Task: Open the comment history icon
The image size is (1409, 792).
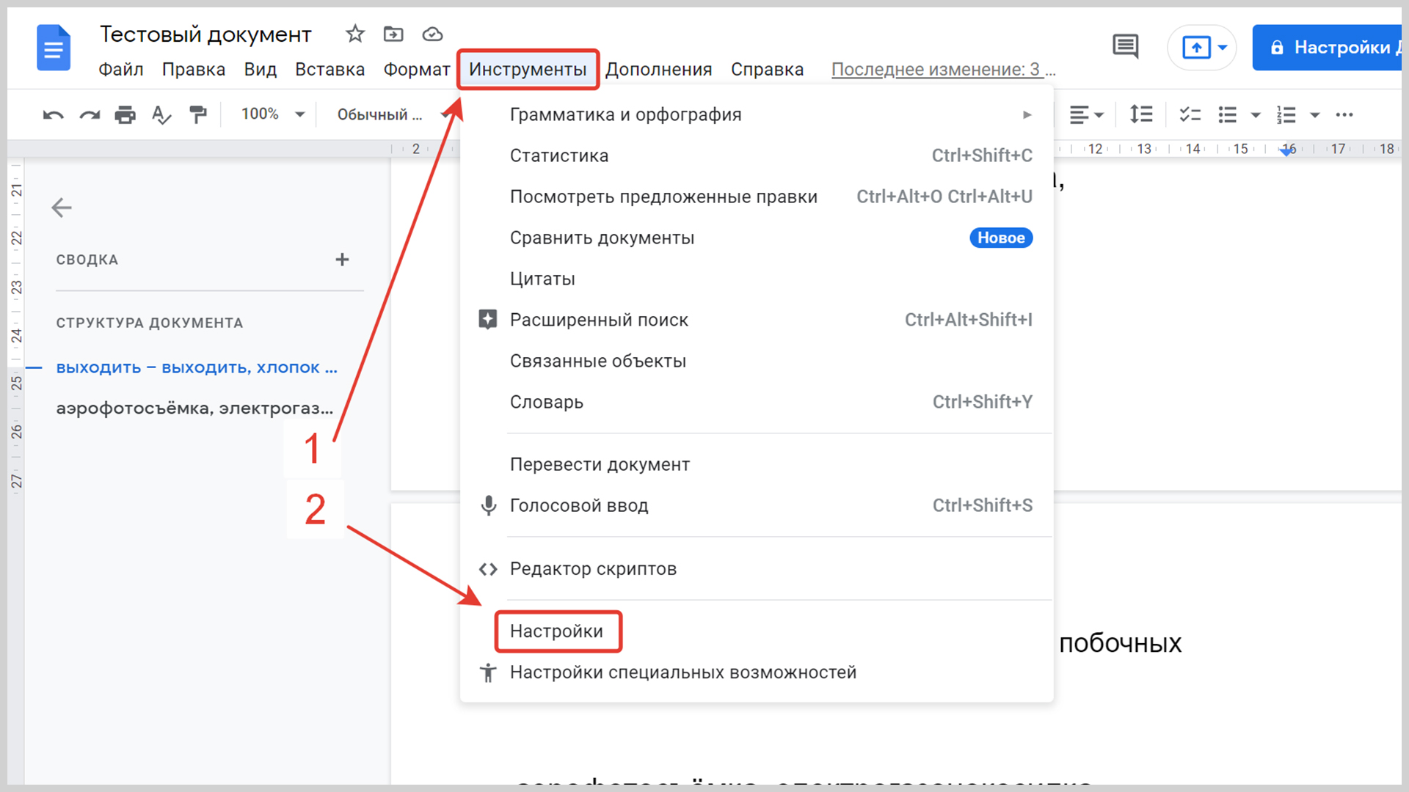Action: click(x=1125, y=47)
